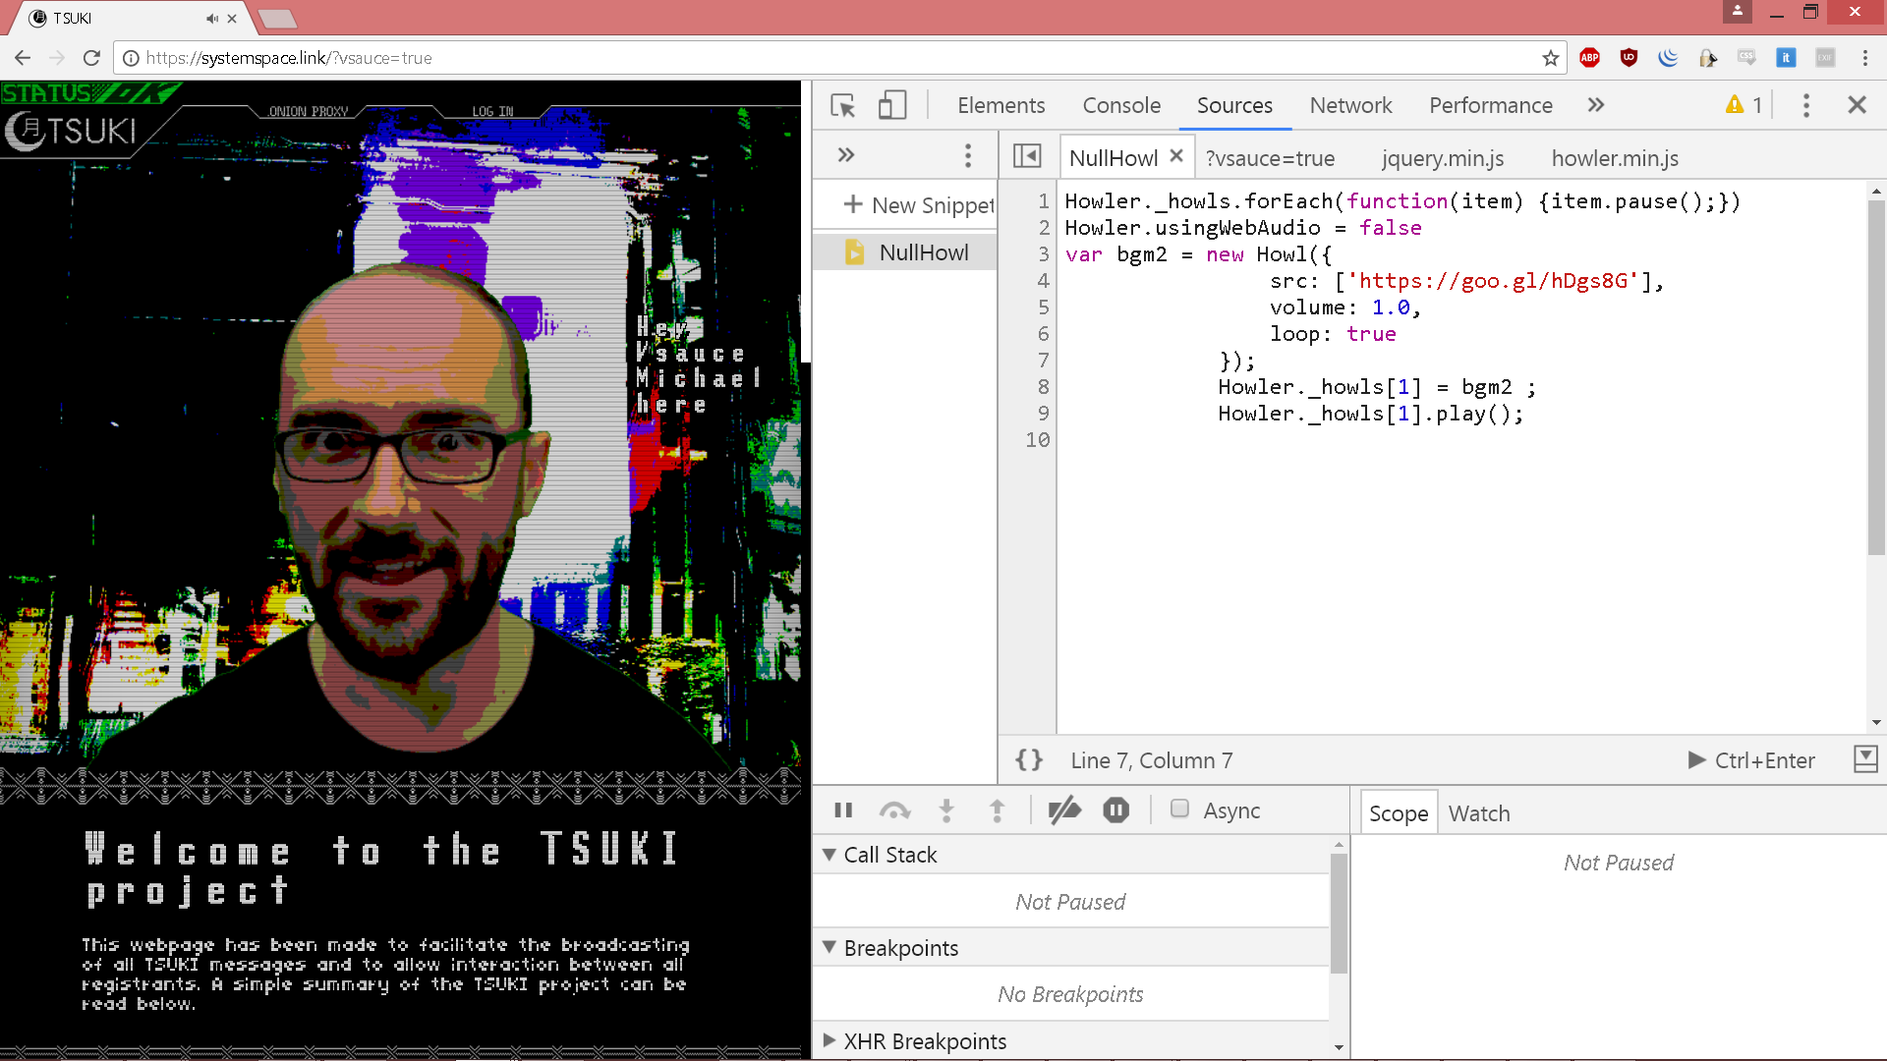Image resolution: width=1887 pixels, height=1061 pixels.
Task: Click the deactivate breakpoints icon
Action: (x=1064, y=810)
